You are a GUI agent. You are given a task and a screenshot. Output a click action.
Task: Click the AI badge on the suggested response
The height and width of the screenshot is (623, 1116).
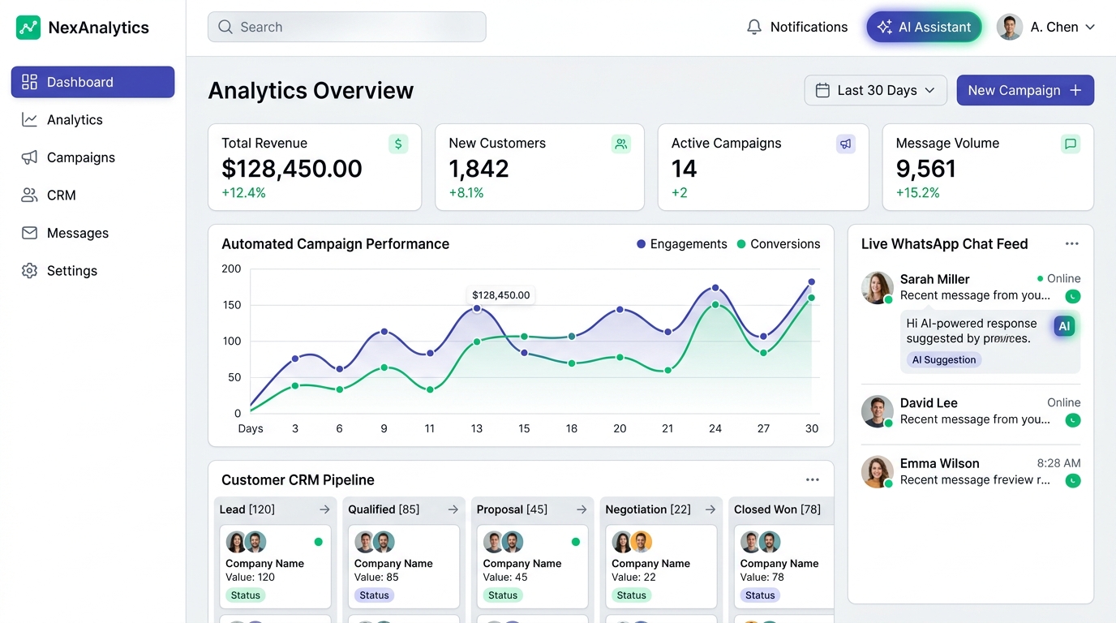[1064, 326]
